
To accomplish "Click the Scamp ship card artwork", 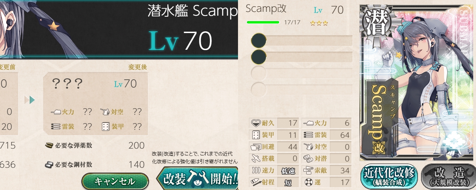I will click(x=418, y=82).
